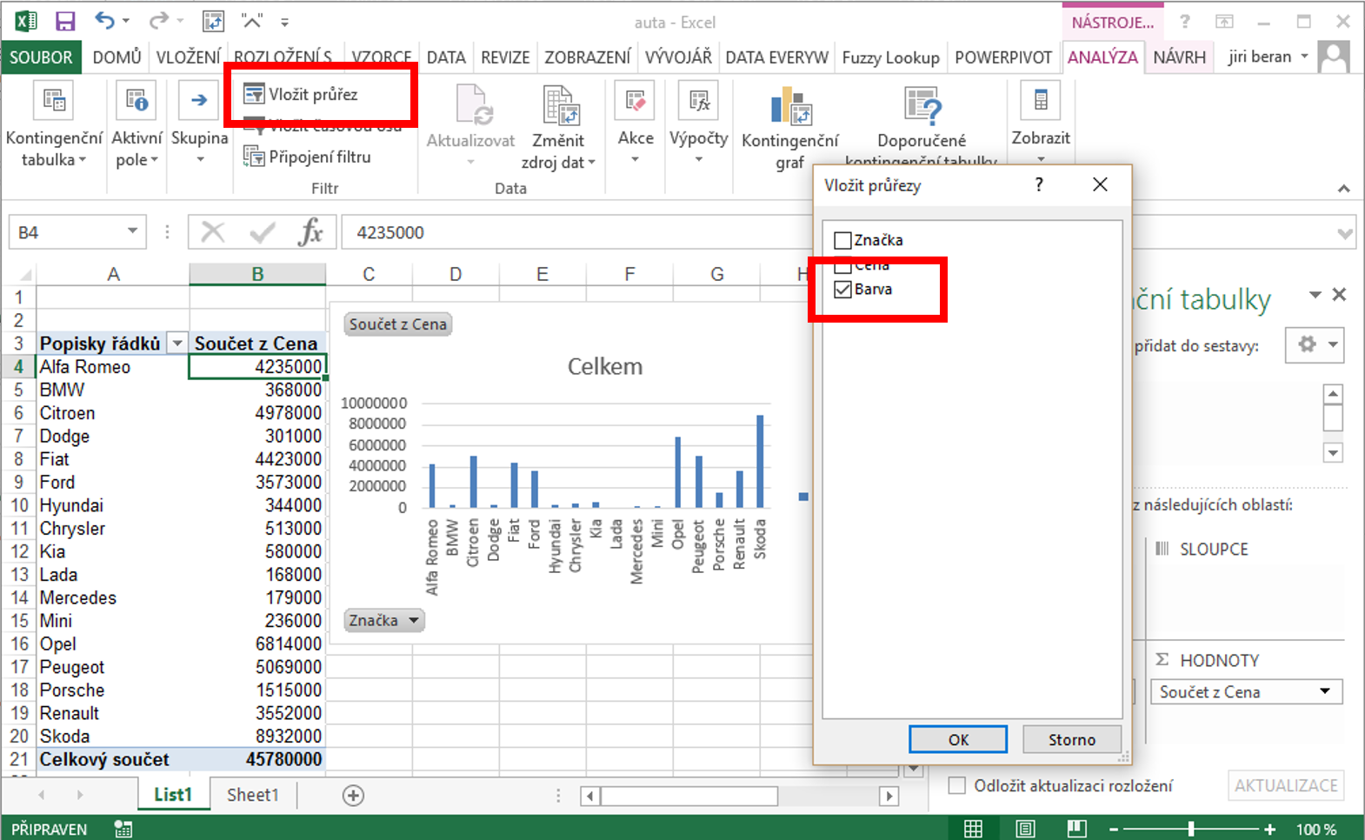Image resolution: width=1365 pixels, height=840 pixels.
Task: Cancel the dialog with Storno button
Action: tap(1071, 739)
